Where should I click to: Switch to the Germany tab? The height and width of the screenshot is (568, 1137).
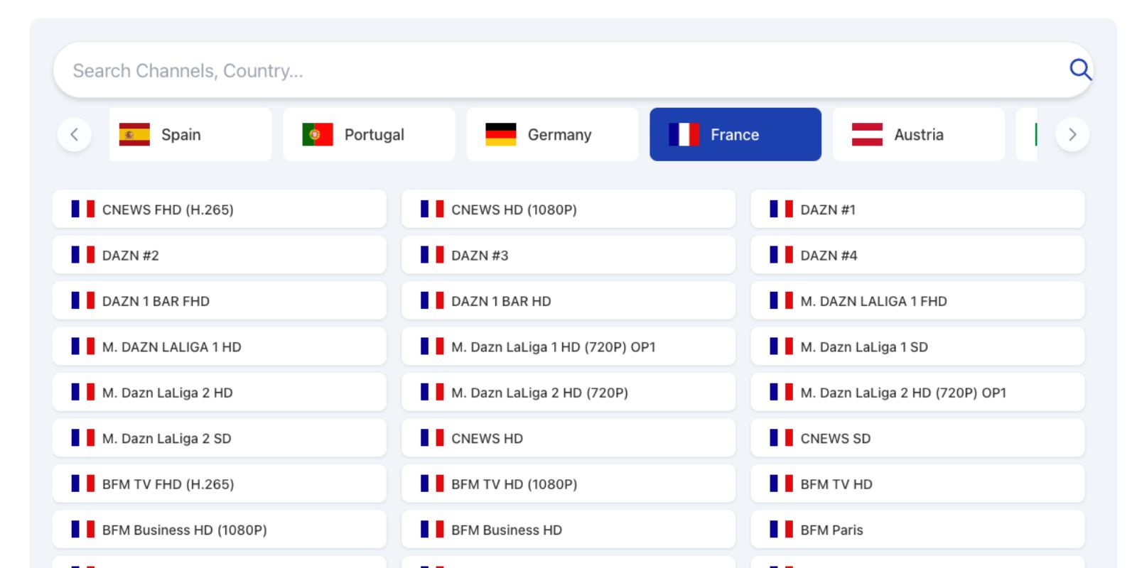click(552, 134)
